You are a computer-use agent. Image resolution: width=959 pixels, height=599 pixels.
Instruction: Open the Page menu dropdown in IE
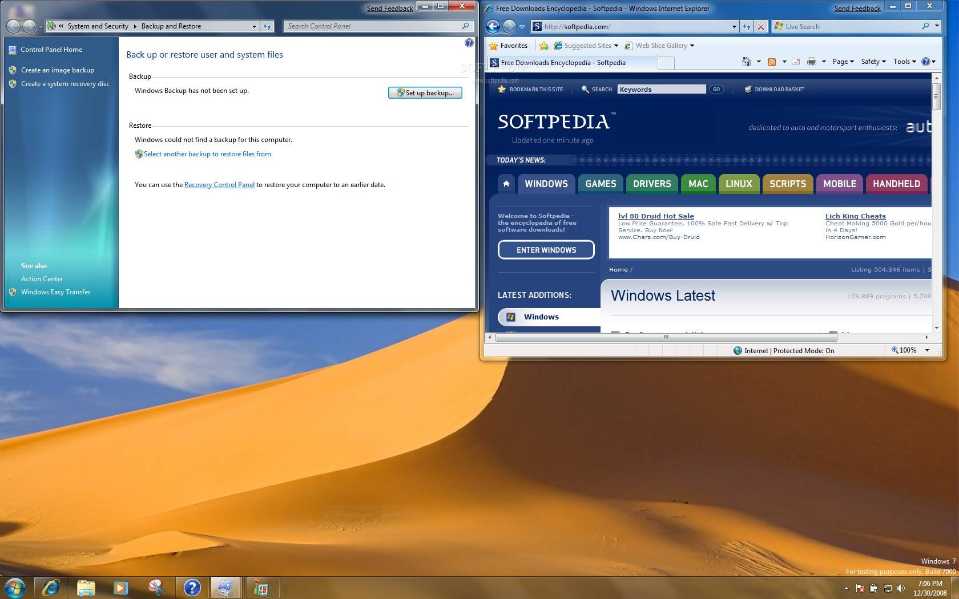click(x=843, y=62)
